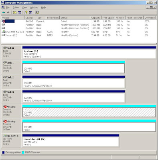
Task: Click the 'Dynamic' type cell in the RAID-5 row
Action: click(41, 21)
